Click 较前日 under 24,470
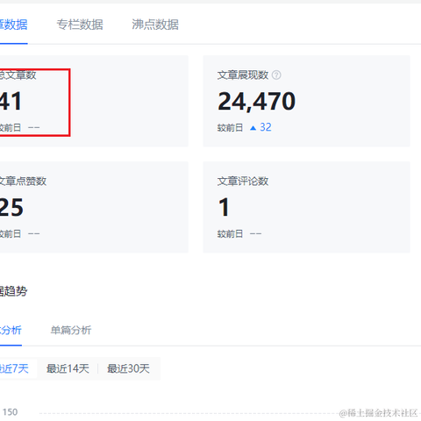The image size is (421, 421). [230, 128]
